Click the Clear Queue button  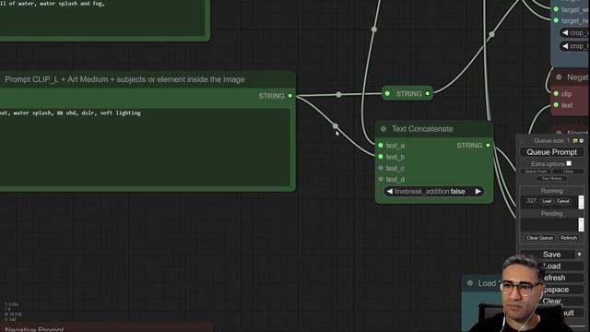pos(539,238)
